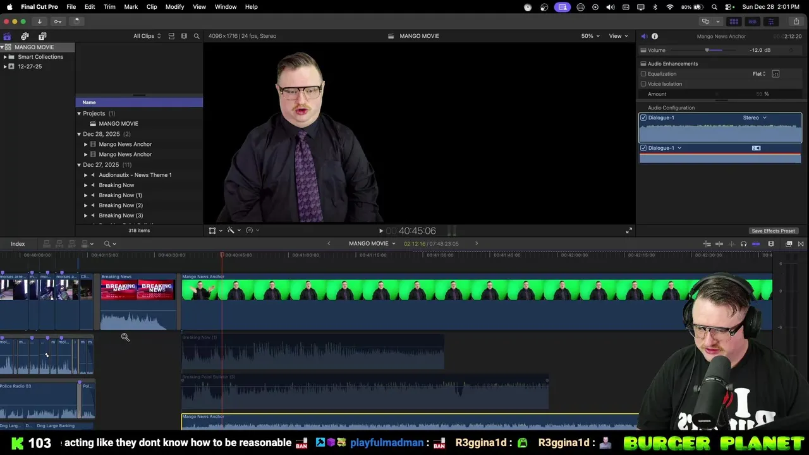Image resolution: width=809 pixels, height=455 pixels.
Task: Toggle the Browser panel visibility button
Action: tap(734, 21)
